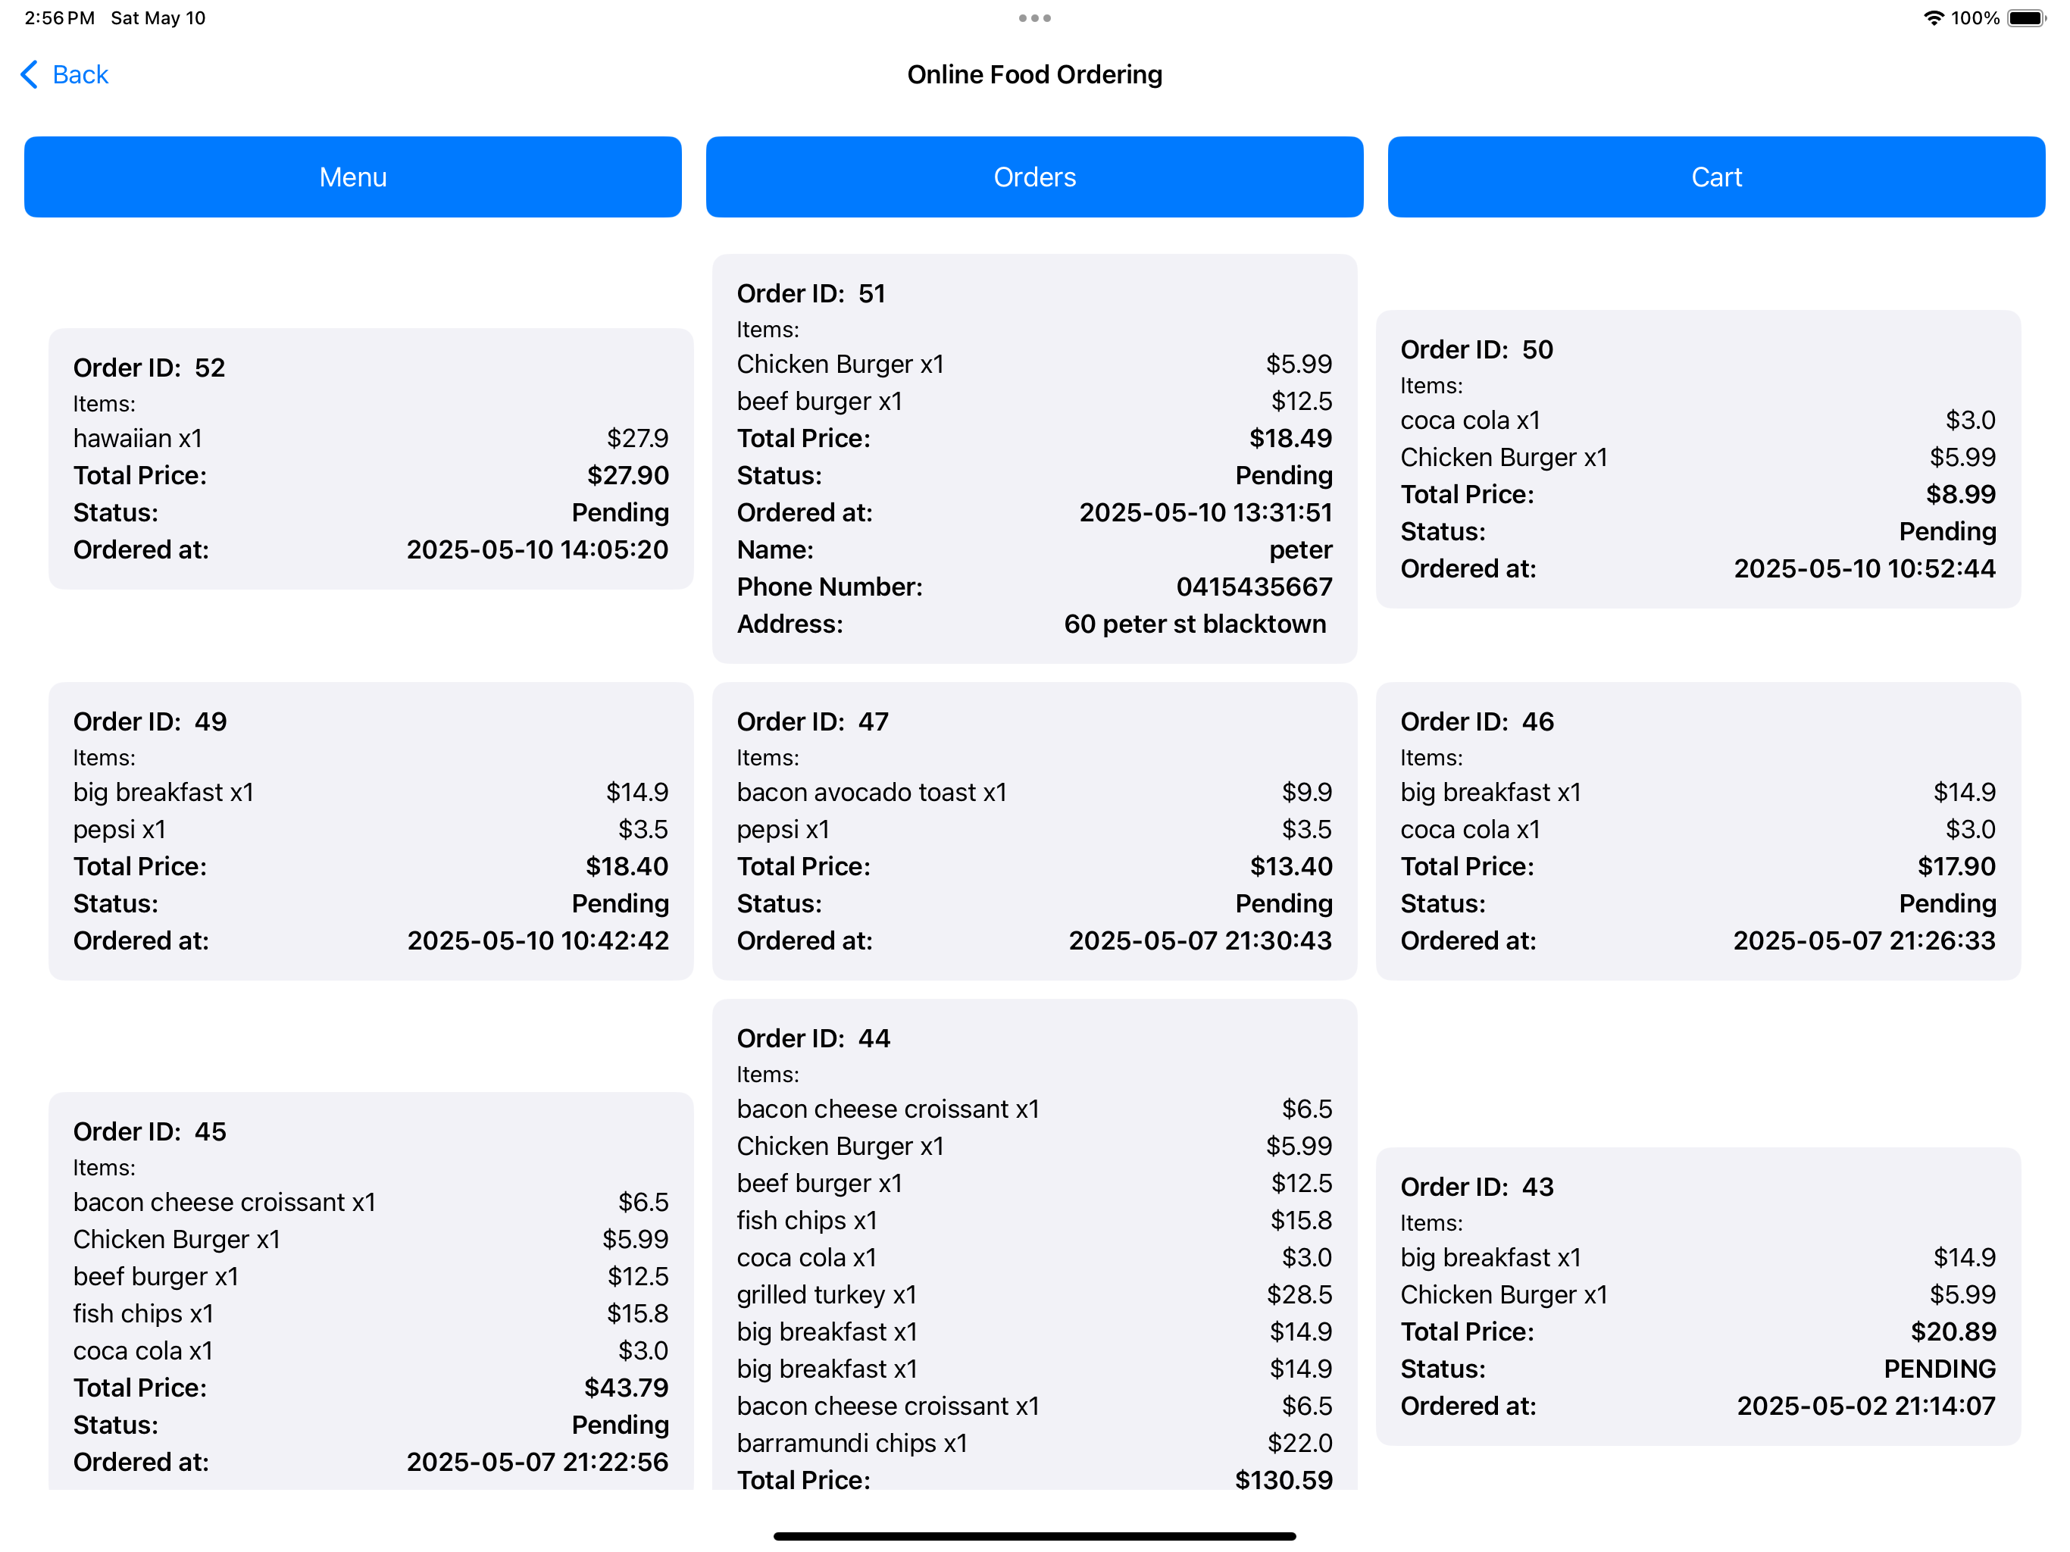Select Order ID 52 heading
The height and width of the screenshot is (1552, 2070).
click(150, 368)
